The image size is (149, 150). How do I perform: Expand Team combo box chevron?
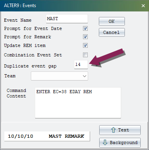tap(85, 76)
